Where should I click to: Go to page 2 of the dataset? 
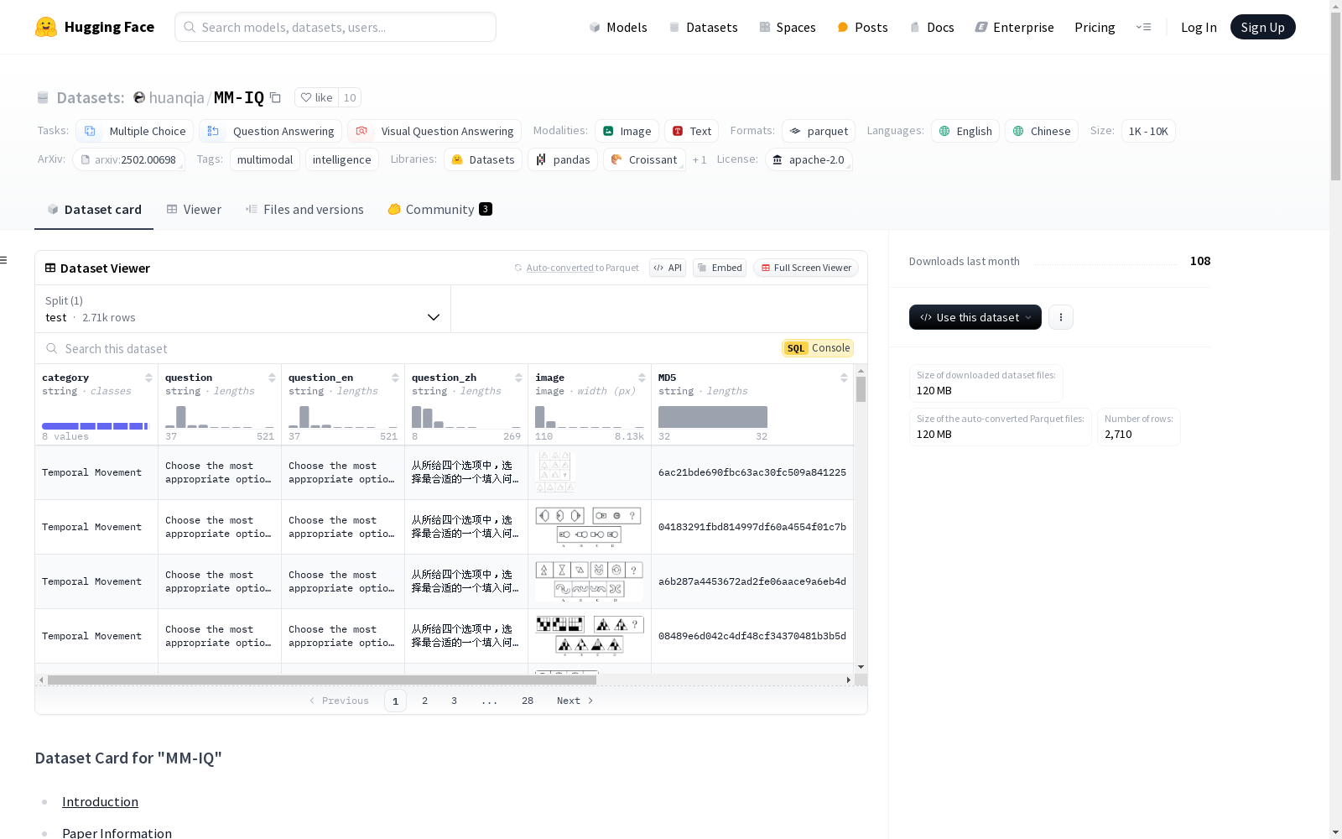coord(424,701)
